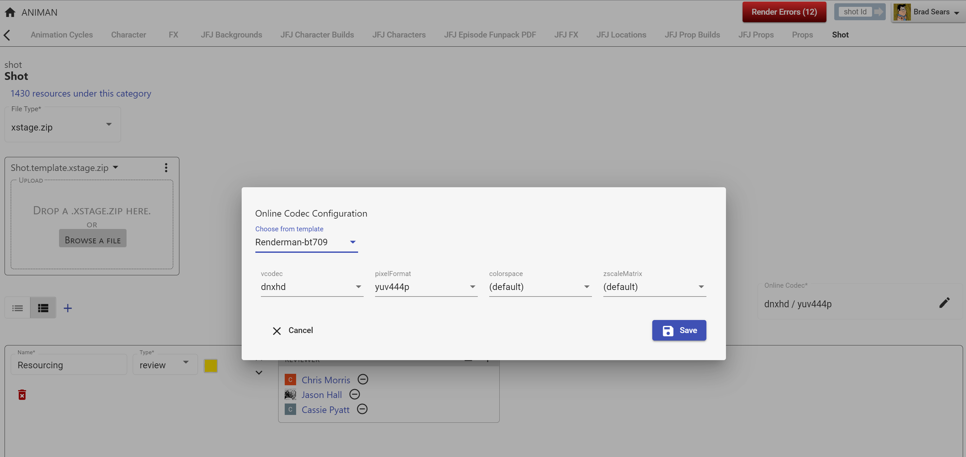966x457 pixels.
Task: Cancel the codec configuration dialog
Action: coord(293,330)
